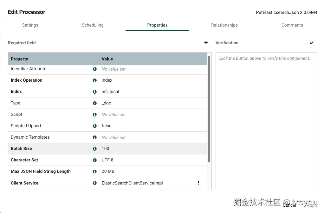
Task: Click info icon beside Index Operation
Action: tap(94, 80)
